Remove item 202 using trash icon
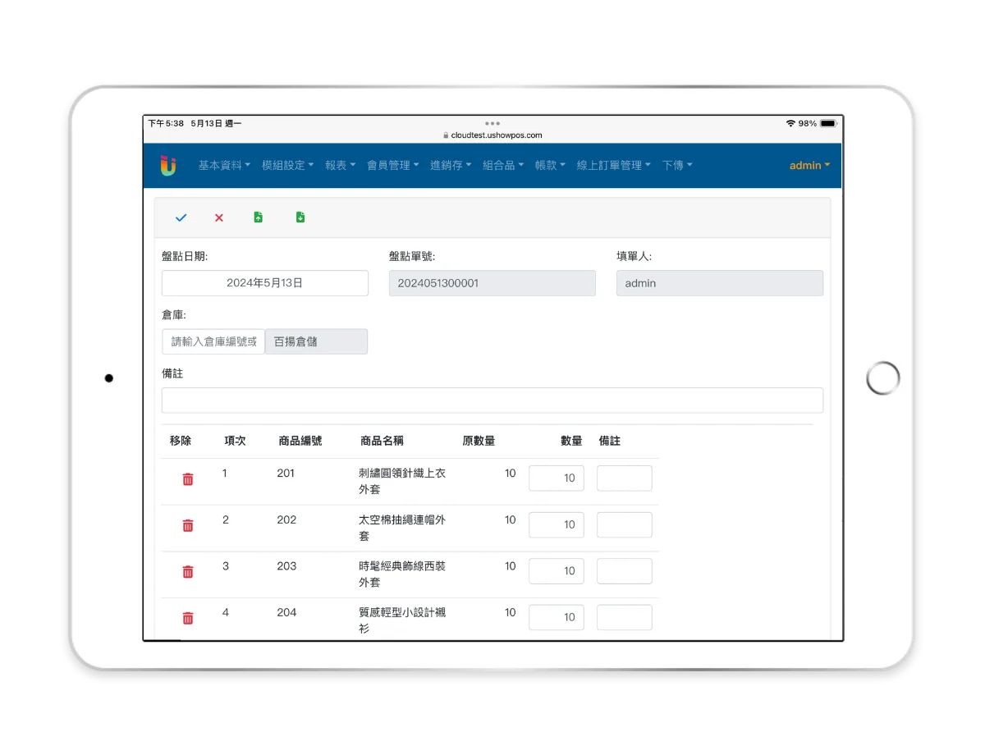The width and height of the screenshot is (985, 755). [x=188, y=525]
